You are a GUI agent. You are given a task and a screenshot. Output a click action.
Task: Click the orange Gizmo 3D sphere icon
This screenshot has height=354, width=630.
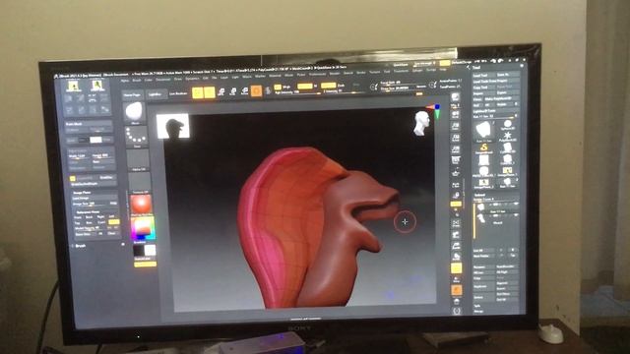pos(256,91)
